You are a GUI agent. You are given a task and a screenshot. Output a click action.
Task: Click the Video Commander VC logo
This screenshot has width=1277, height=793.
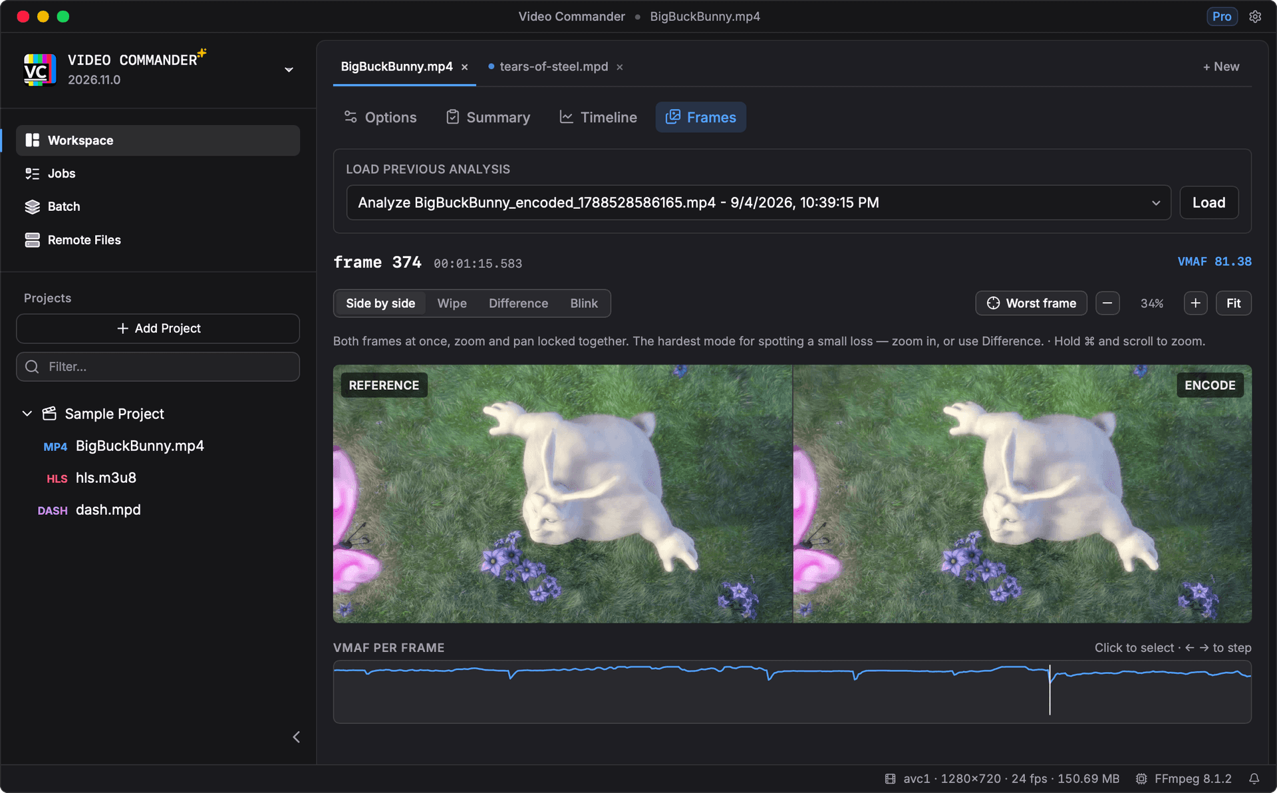point(40,70)
